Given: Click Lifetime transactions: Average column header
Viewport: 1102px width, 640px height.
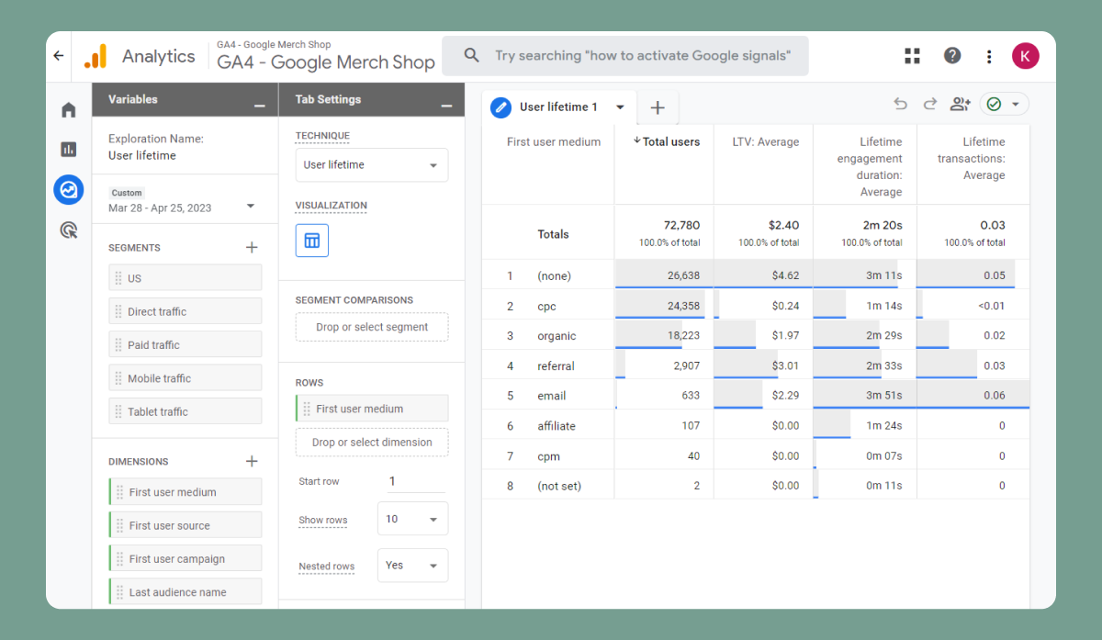Looking at the screenshot, I should (x=972, y=159).
